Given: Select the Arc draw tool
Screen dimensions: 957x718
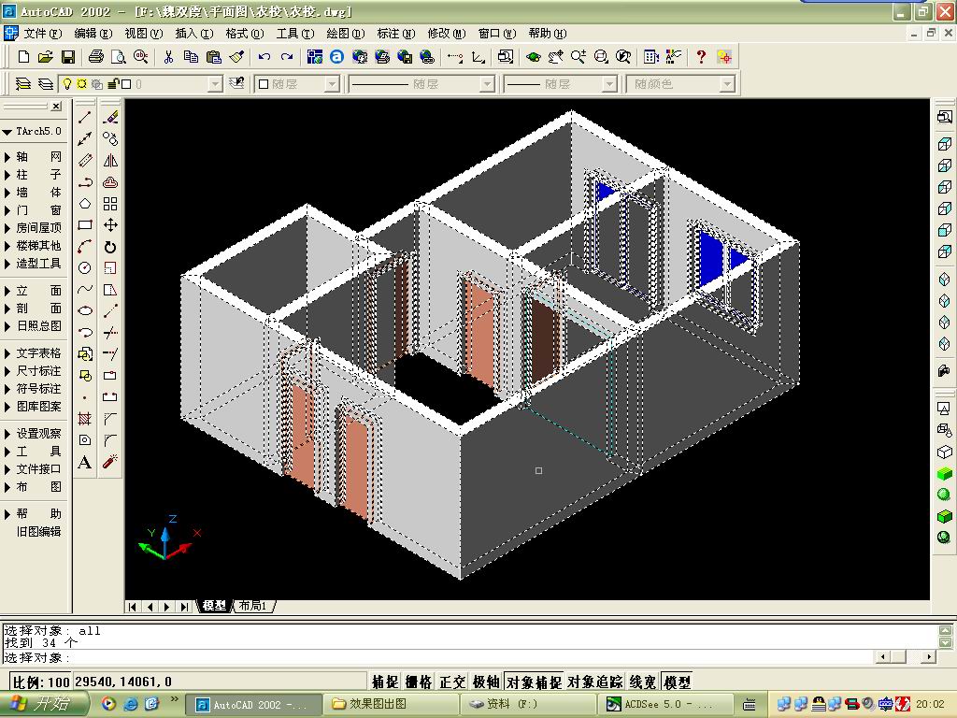Looking at the screenshot, I should coord(85,246).
